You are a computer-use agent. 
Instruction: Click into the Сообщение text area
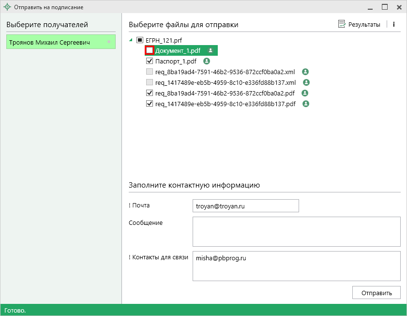tap(296, 232)
